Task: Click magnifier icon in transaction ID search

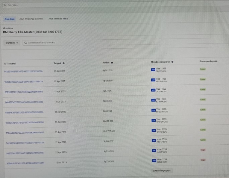Action: (25, 43)
